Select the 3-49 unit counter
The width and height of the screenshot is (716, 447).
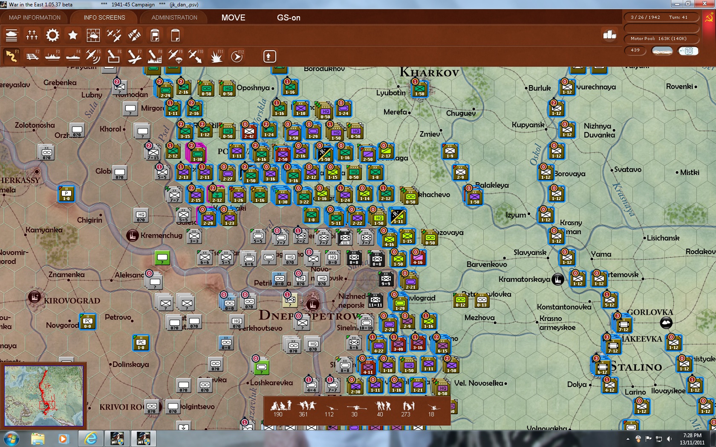(x=398, y=344)
